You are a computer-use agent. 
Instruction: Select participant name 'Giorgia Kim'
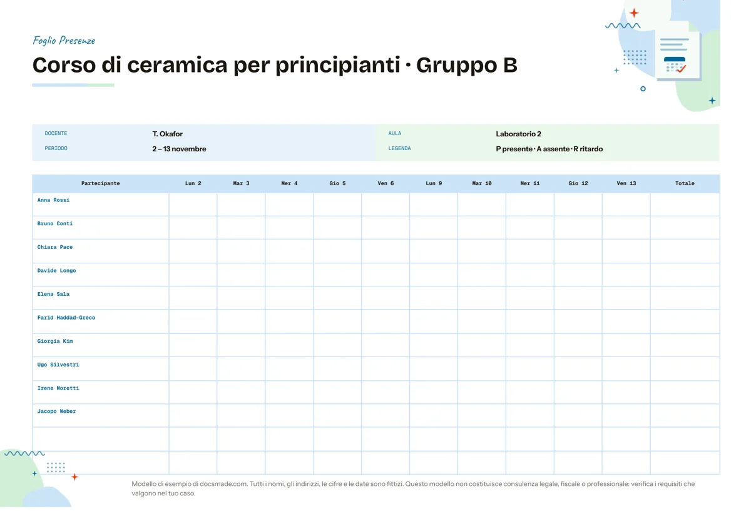(55, 341)
